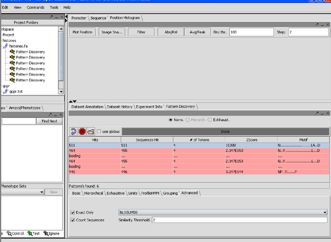The height and width of the screenshot is (242, 331).
Task: Click the Test phenotype marker icon
Action: pos(30,234)
